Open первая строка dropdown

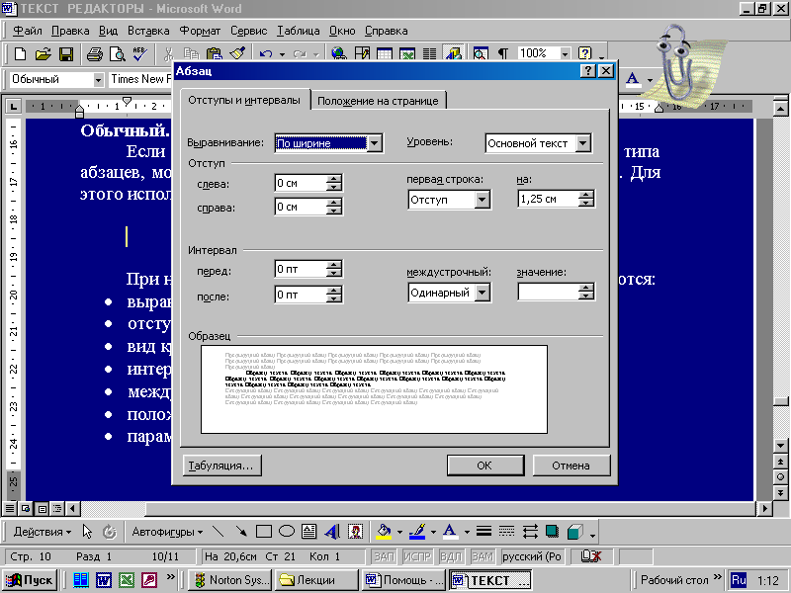pyautogui.click(x=483, y=200)
